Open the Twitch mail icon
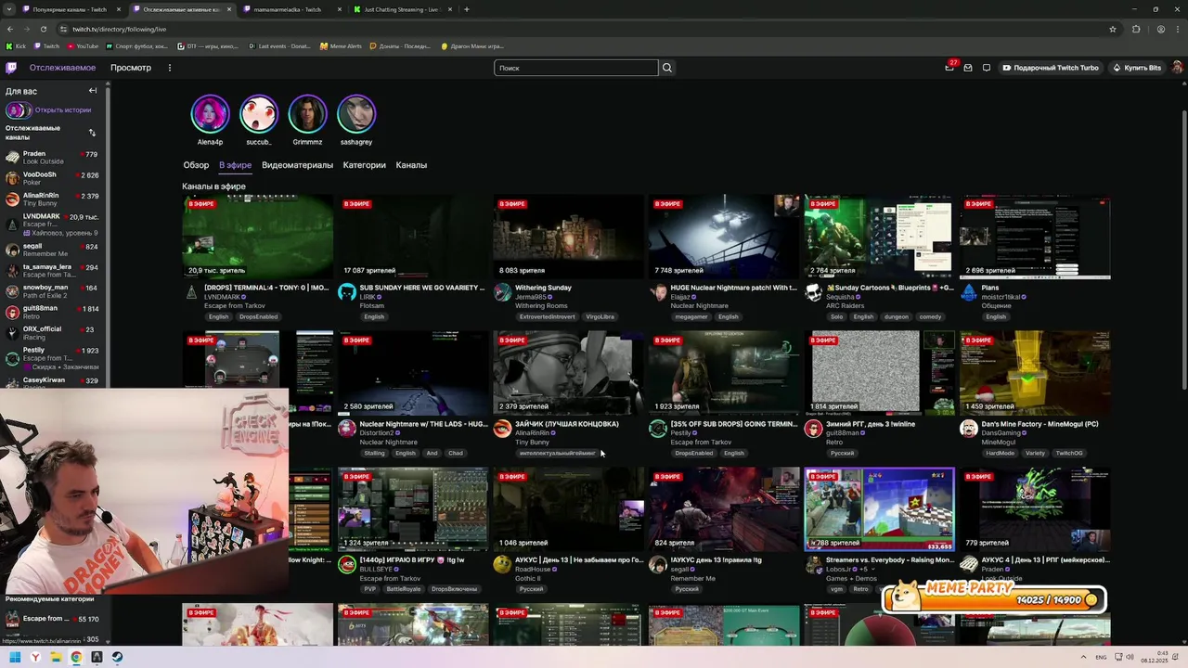This screenshot has height=668, width=1188. 968,68
